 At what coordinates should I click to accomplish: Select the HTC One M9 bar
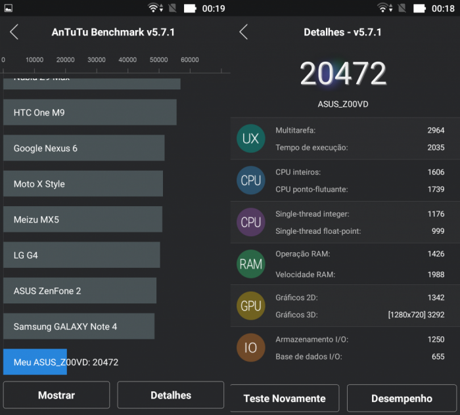tap(90, 112)
